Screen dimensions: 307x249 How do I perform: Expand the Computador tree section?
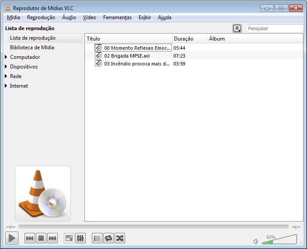(6, 57)
